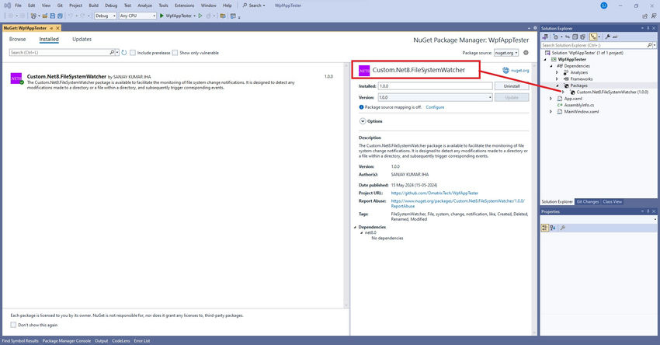Viewport: 660px width, 345px height.
Task: Close the NuGet: WpfAppTester tab
Action: tap(57, 28)
